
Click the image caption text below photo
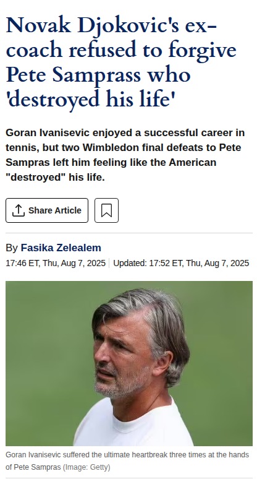pos(127,461)
